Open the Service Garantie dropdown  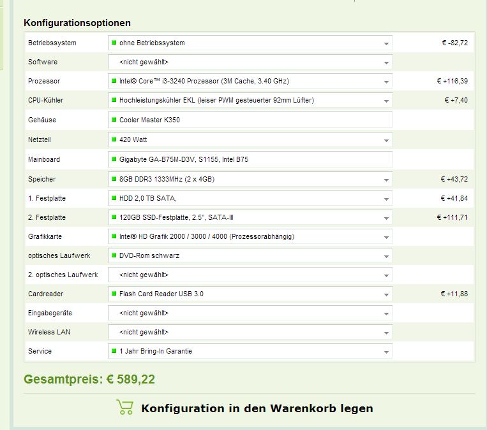[250, 351]
